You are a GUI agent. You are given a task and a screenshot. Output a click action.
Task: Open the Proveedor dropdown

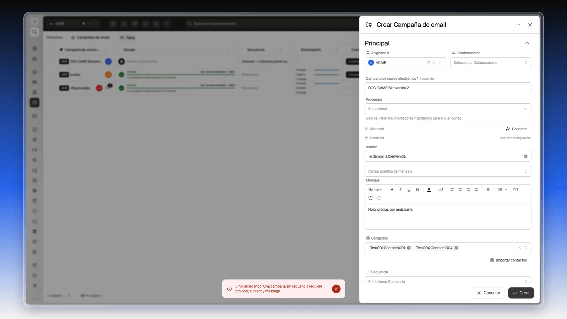[448, 109]
